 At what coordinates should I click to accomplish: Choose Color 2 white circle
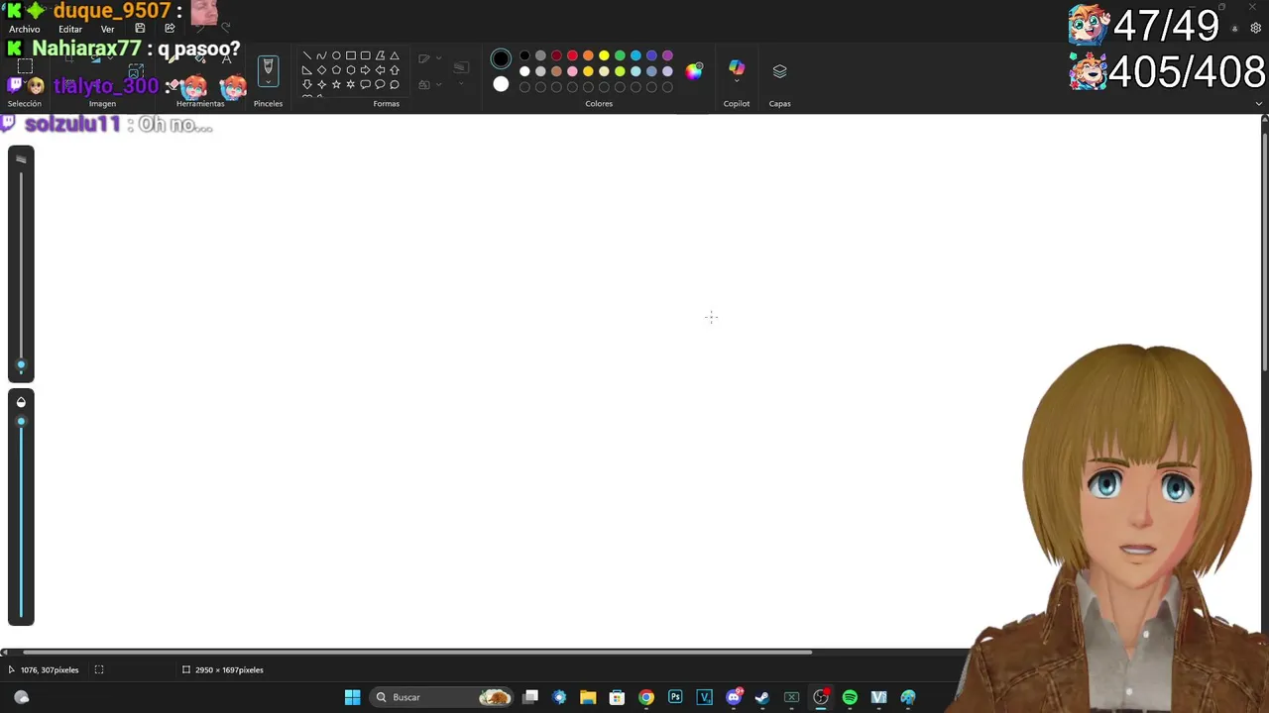pyautogui.click(x=501, y=84)
